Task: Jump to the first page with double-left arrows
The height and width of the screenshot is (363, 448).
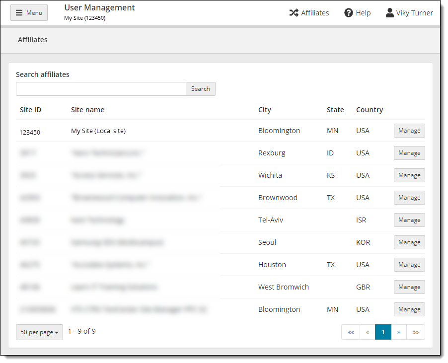Action: [x=351, y=332]
